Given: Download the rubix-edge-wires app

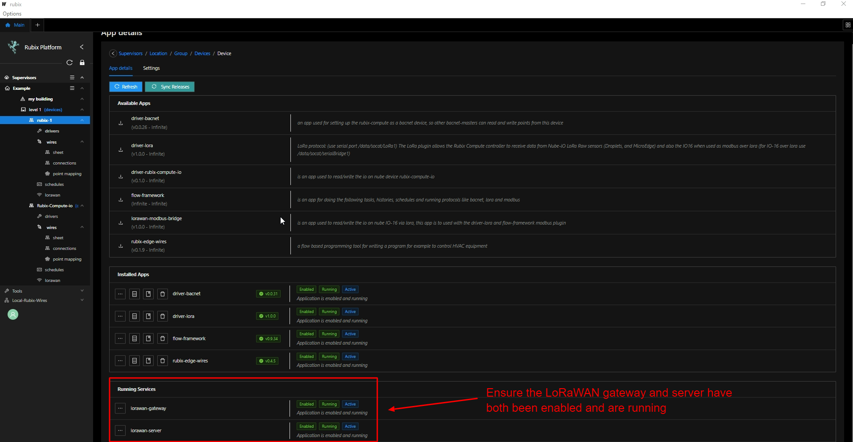Looking at the screenshot, I should click(x=121, y=246).
